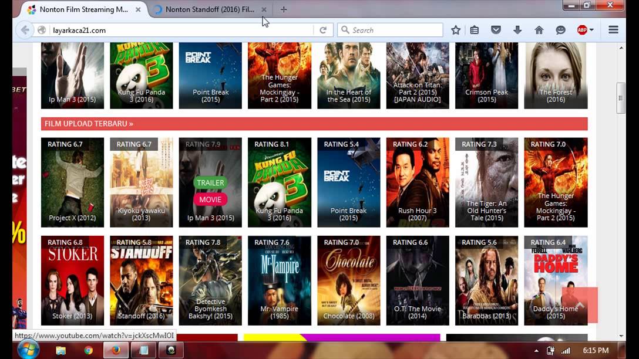The width and height of the screenshot is (639, 359).
Task: Open the Standoff (2016) poster
Action: (142, 280)
